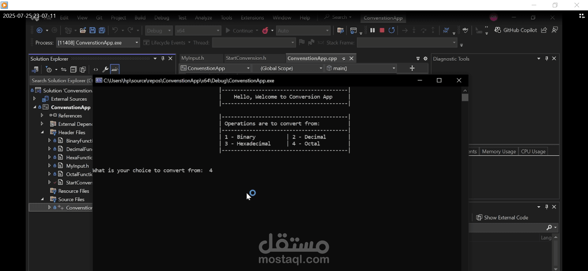588x271 pixels.
Task: Click Collapse All in Solution Explorer
Action: pos(73,69)
